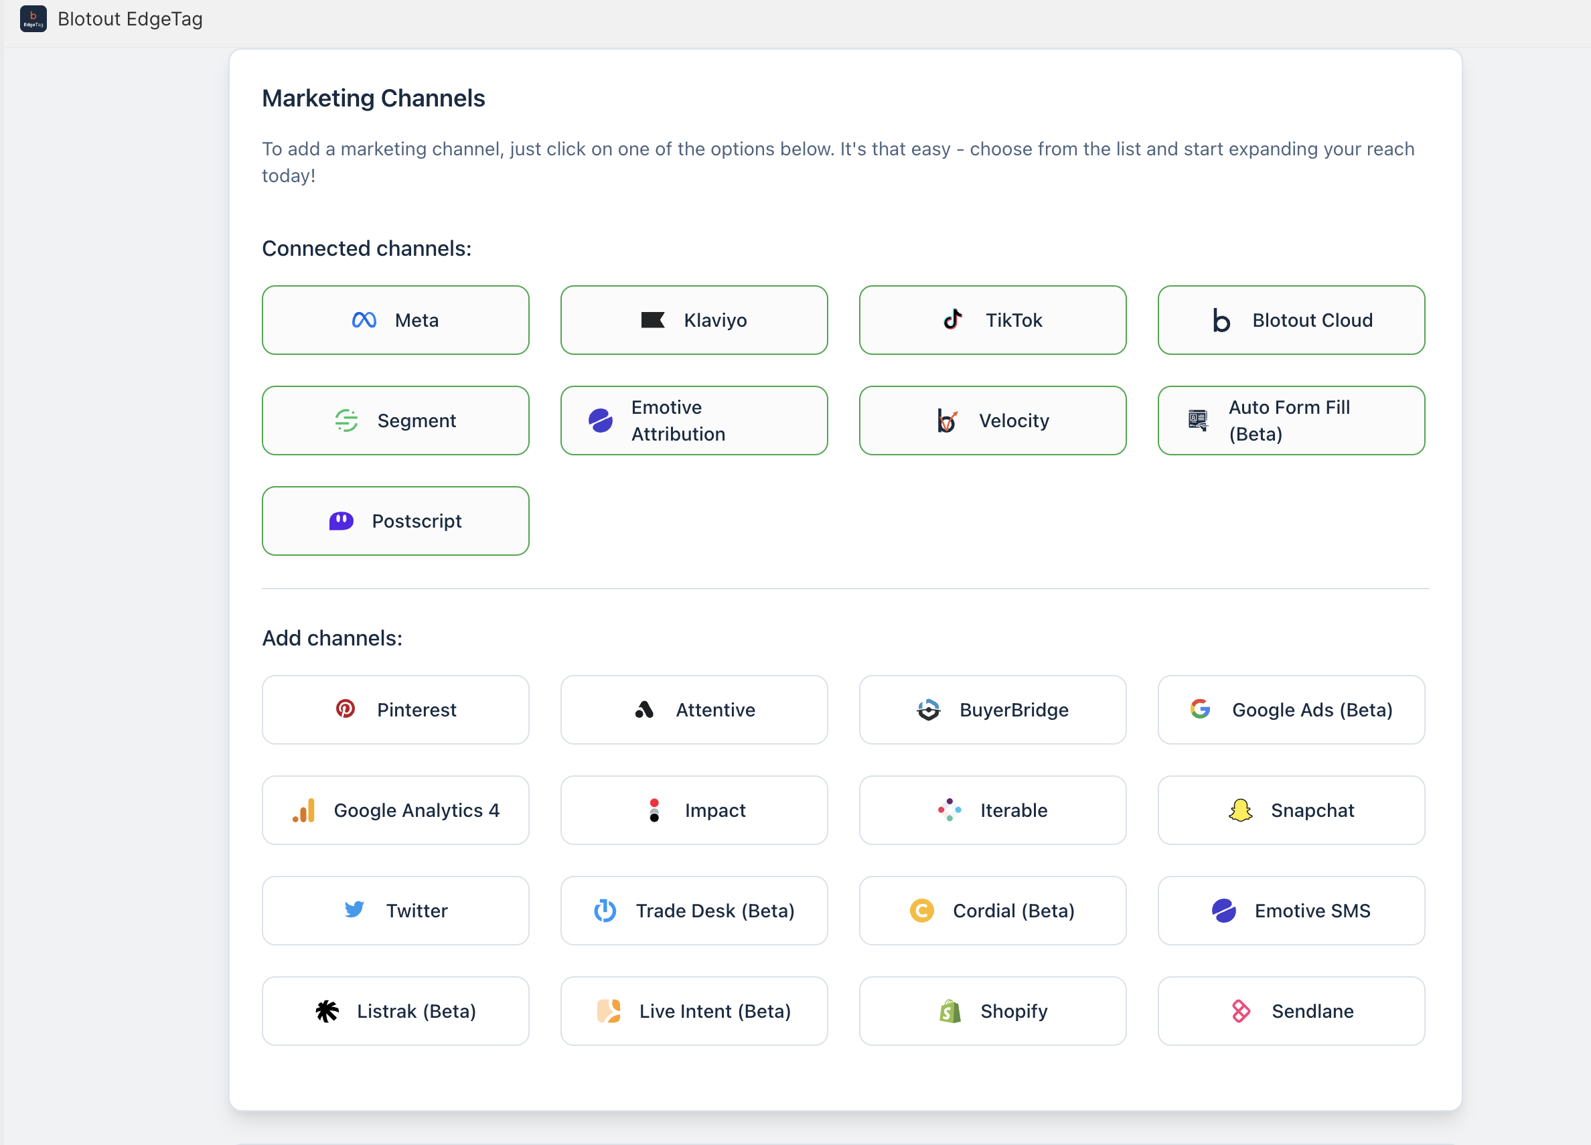Click the 'Marketing Channels' heading

[x=373, y=98]
